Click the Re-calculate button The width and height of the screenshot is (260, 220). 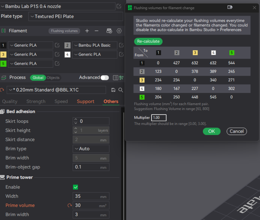148,41
